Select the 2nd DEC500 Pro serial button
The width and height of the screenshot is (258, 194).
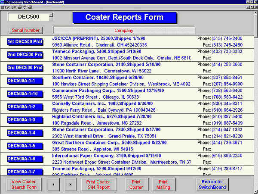point(25,55)
